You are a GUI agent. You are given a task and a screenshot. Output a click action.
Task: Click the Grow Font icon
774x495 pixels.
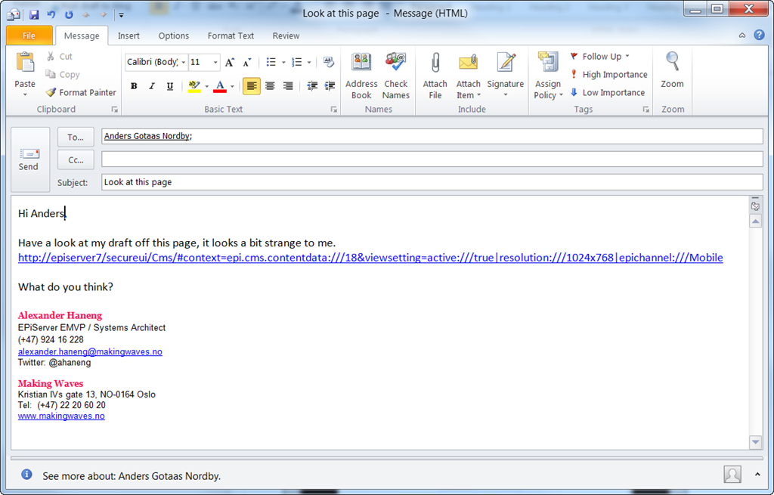[x=230, y=62]
